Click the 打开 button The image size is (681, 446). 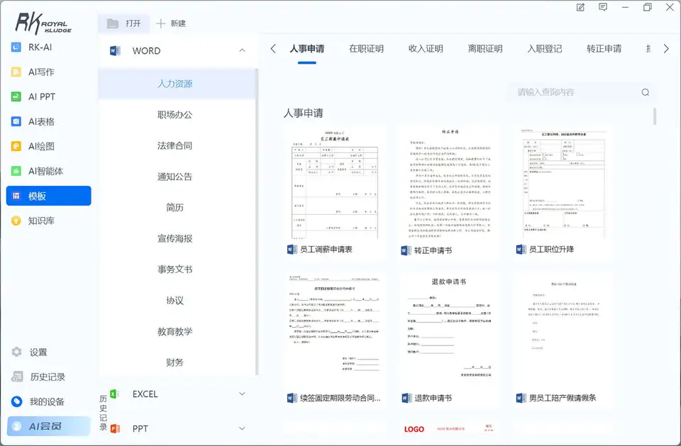click(123, 23)
